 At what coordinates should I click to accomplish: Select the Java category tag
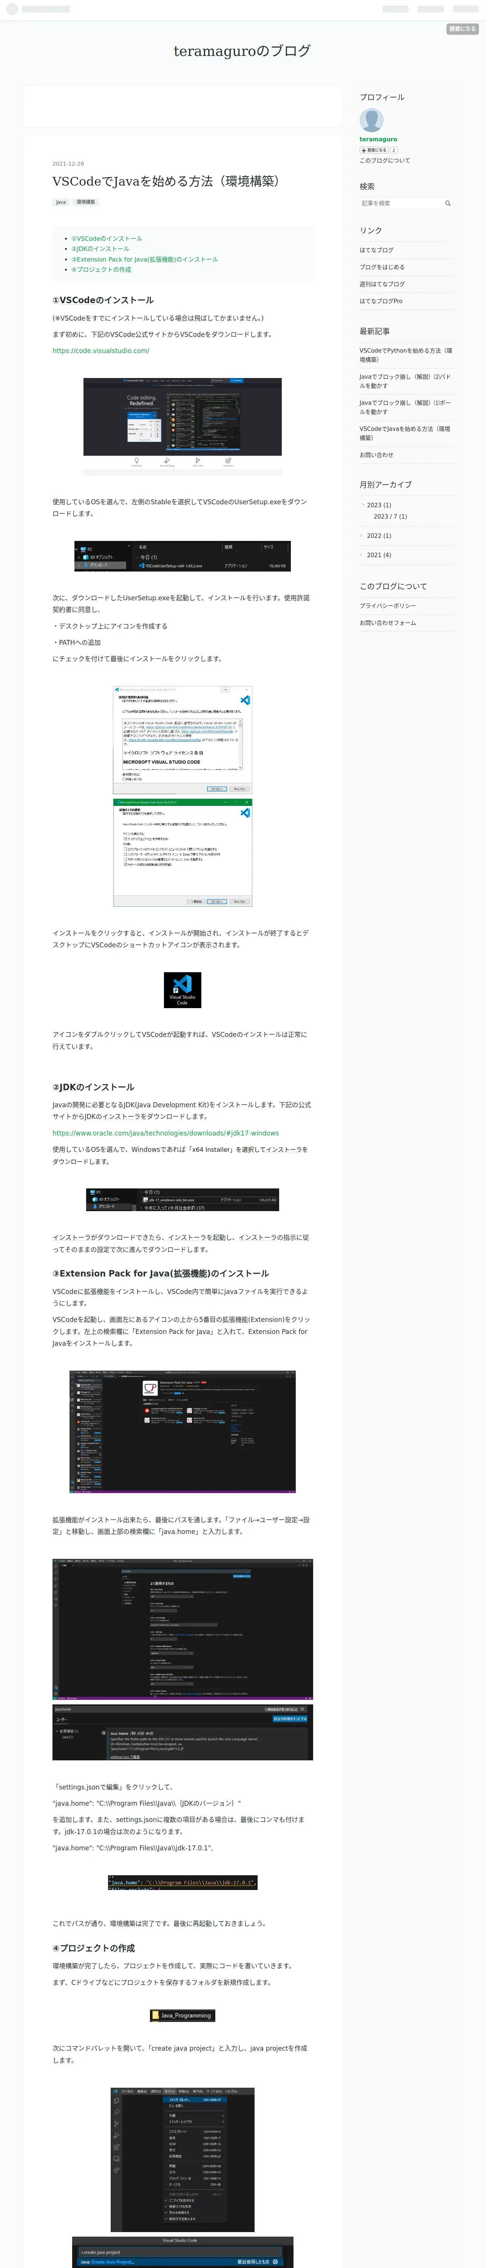(61, 203)
